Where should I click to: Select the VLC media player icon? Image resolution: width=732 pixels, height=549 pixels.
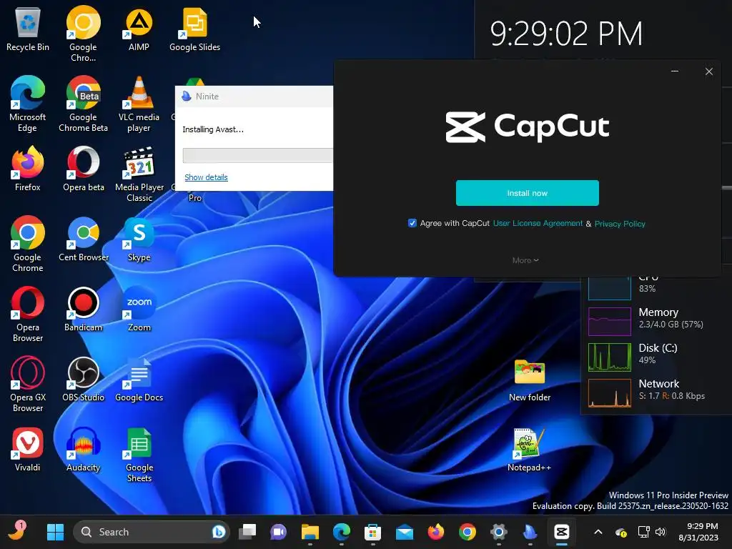click(139, 104)
